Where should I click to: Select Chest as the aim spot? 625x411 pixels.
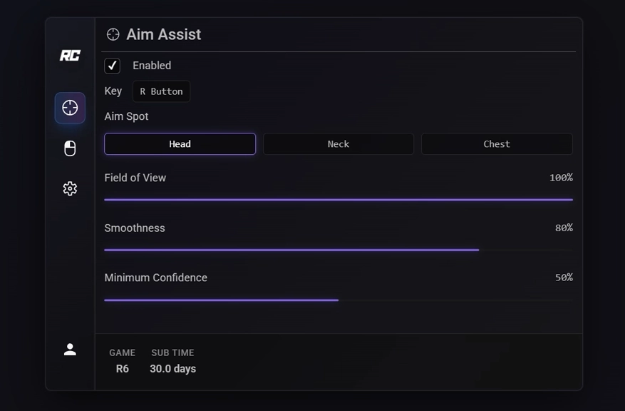click(497, 144)
